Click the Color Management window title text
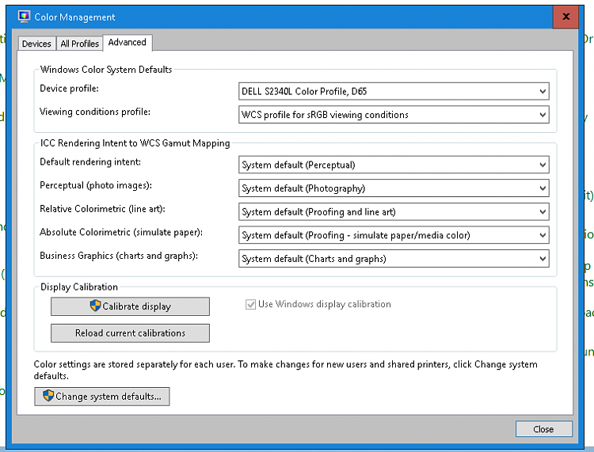This screenshot has width=594, height=452. point(74,17)
